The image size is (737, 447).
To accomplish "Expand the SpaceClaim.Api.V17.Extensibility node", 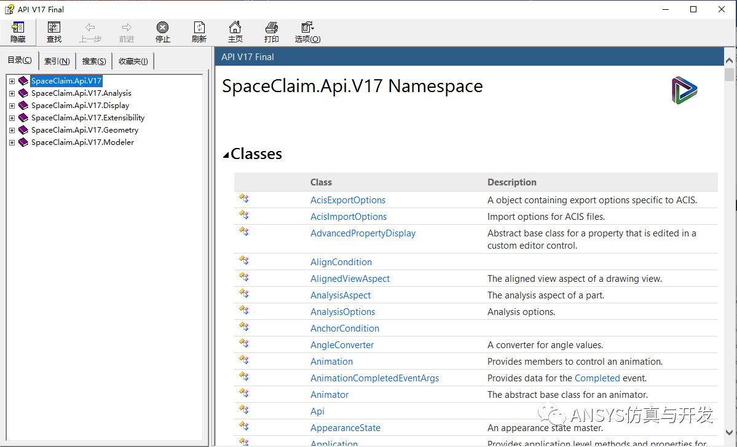I will click(12, 118).
